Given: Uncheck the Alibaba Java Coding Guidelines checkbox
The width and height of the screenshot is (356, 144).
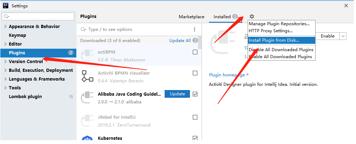Looking at the screenshot, I should tap(195, 94).
